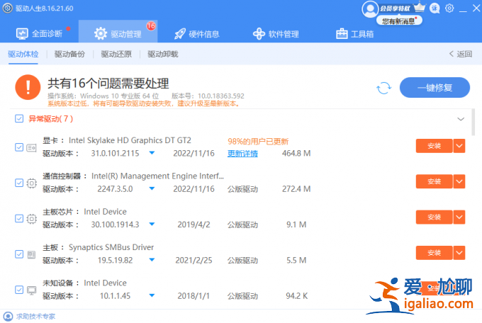Switch to 驱动卸载 sub-tab
The image size is (482, 323).
pyautogui.click(x=163, y=54)
